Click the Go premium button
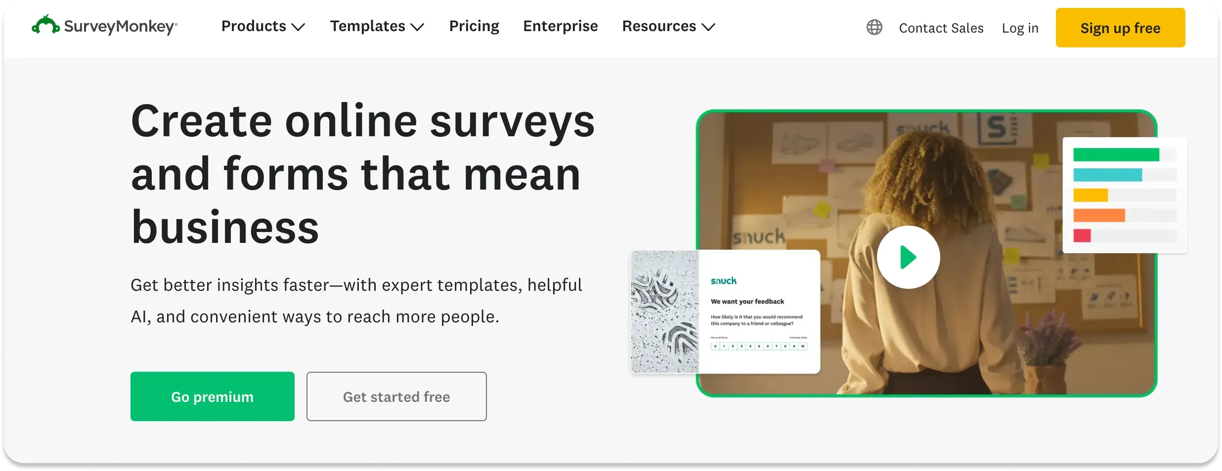1222x471 pixels. click(x=212, y=396)
